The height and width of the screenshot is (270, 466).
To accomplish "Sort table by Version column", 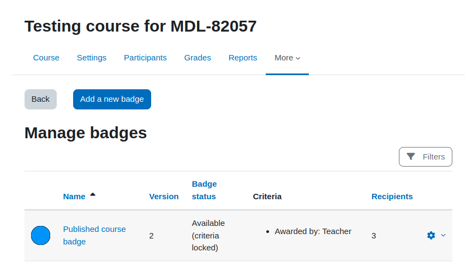I will (x=164, y=197).
